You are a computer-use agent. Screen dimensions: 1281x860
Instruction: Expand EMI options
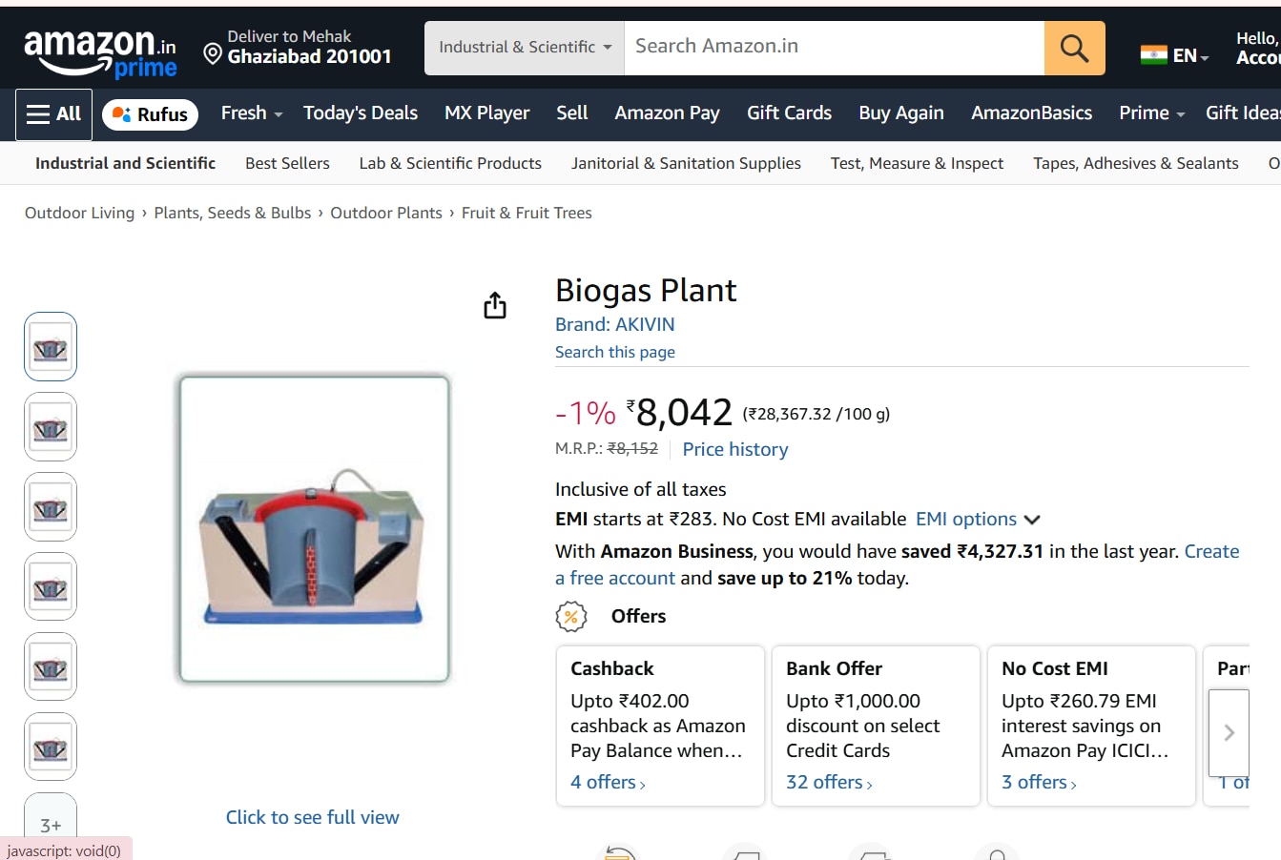[x=977, y=519]
